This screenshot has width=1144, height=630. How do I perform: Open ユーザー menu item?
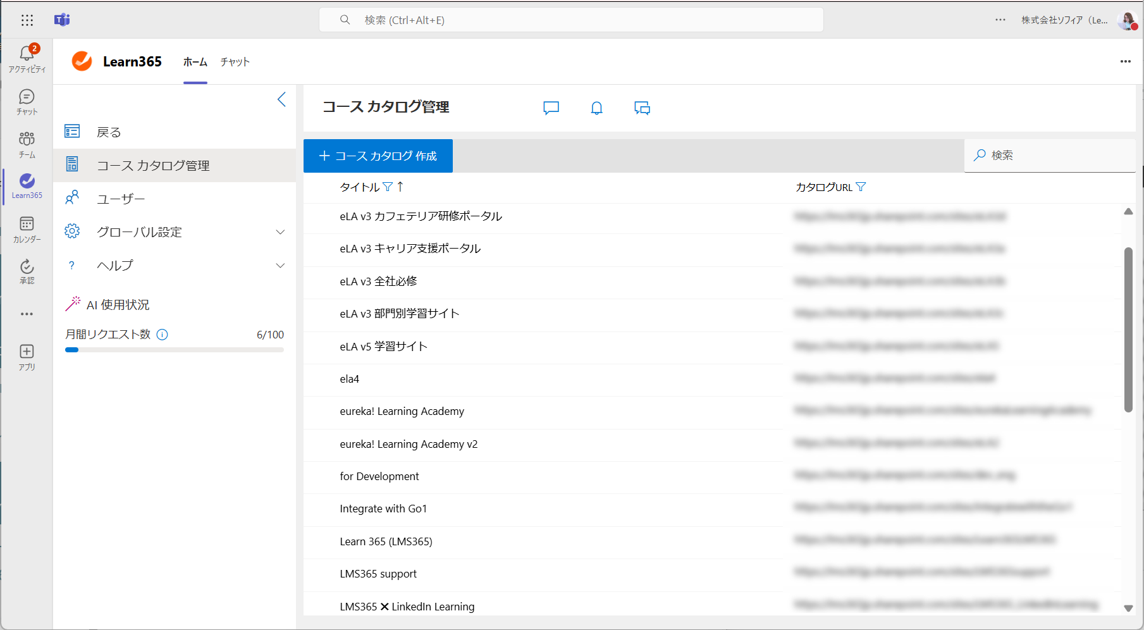[x=175, y=199]
